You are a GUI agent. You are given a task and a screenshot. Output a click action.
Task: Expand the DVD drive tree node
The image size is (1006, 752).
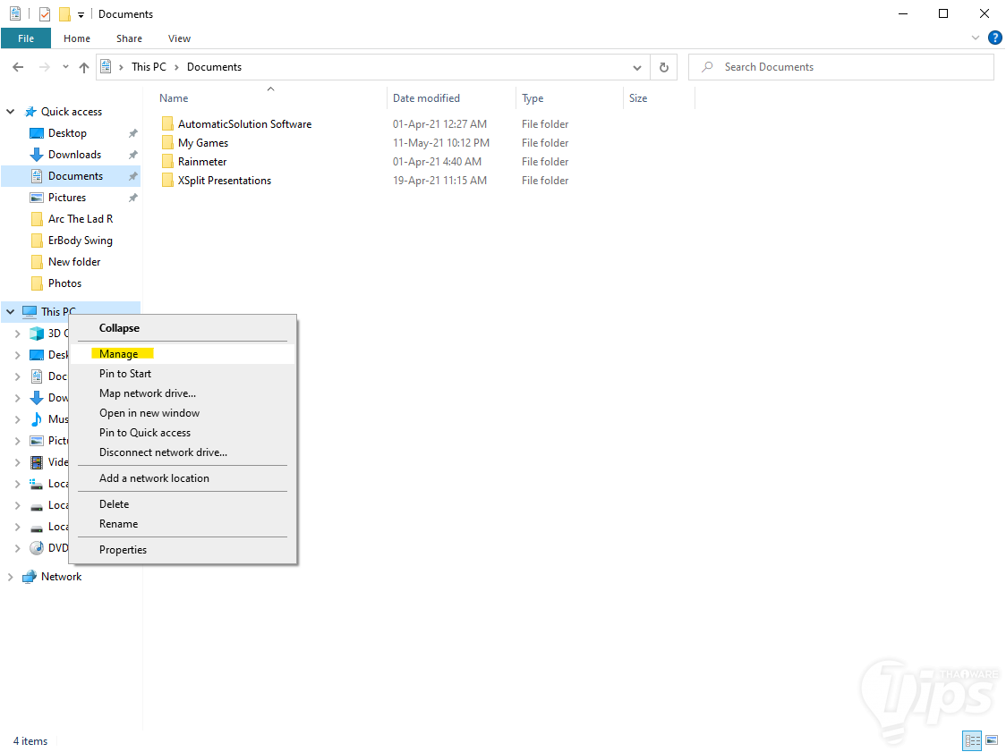pyautogui.click(x=17, y=548)
